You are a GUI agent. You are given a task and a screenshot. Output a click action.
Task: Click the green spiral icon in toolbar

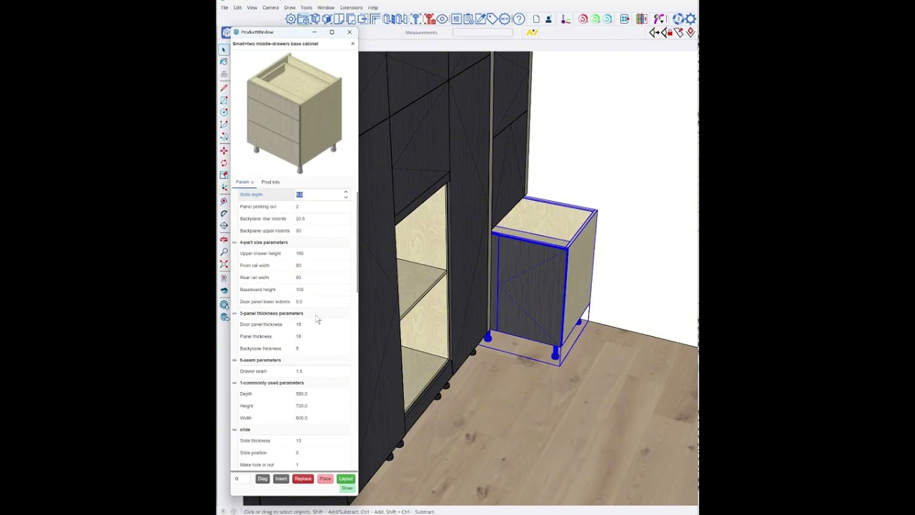point(595,19)
